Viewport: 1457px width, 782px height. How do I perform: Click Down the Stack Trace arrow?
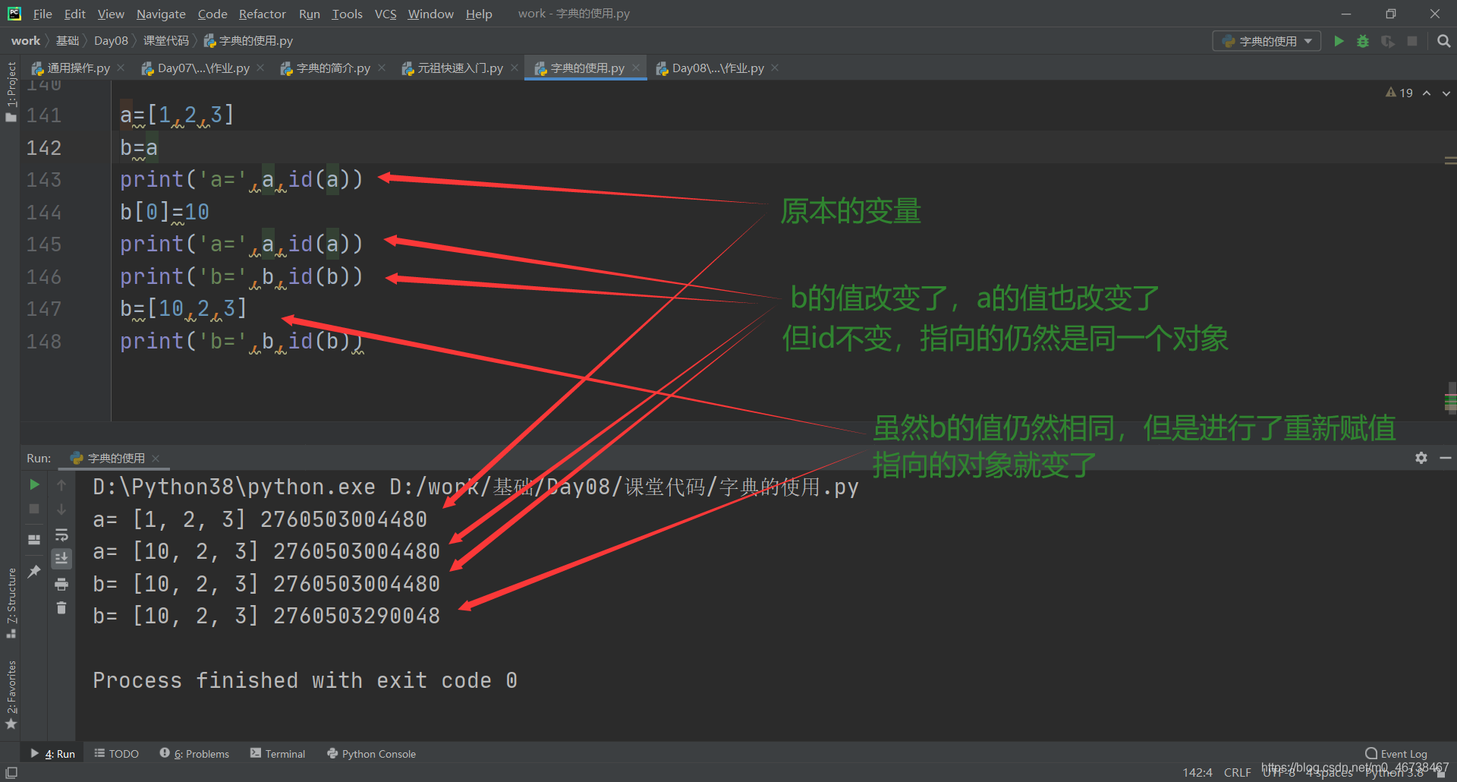tap(61, 509)
